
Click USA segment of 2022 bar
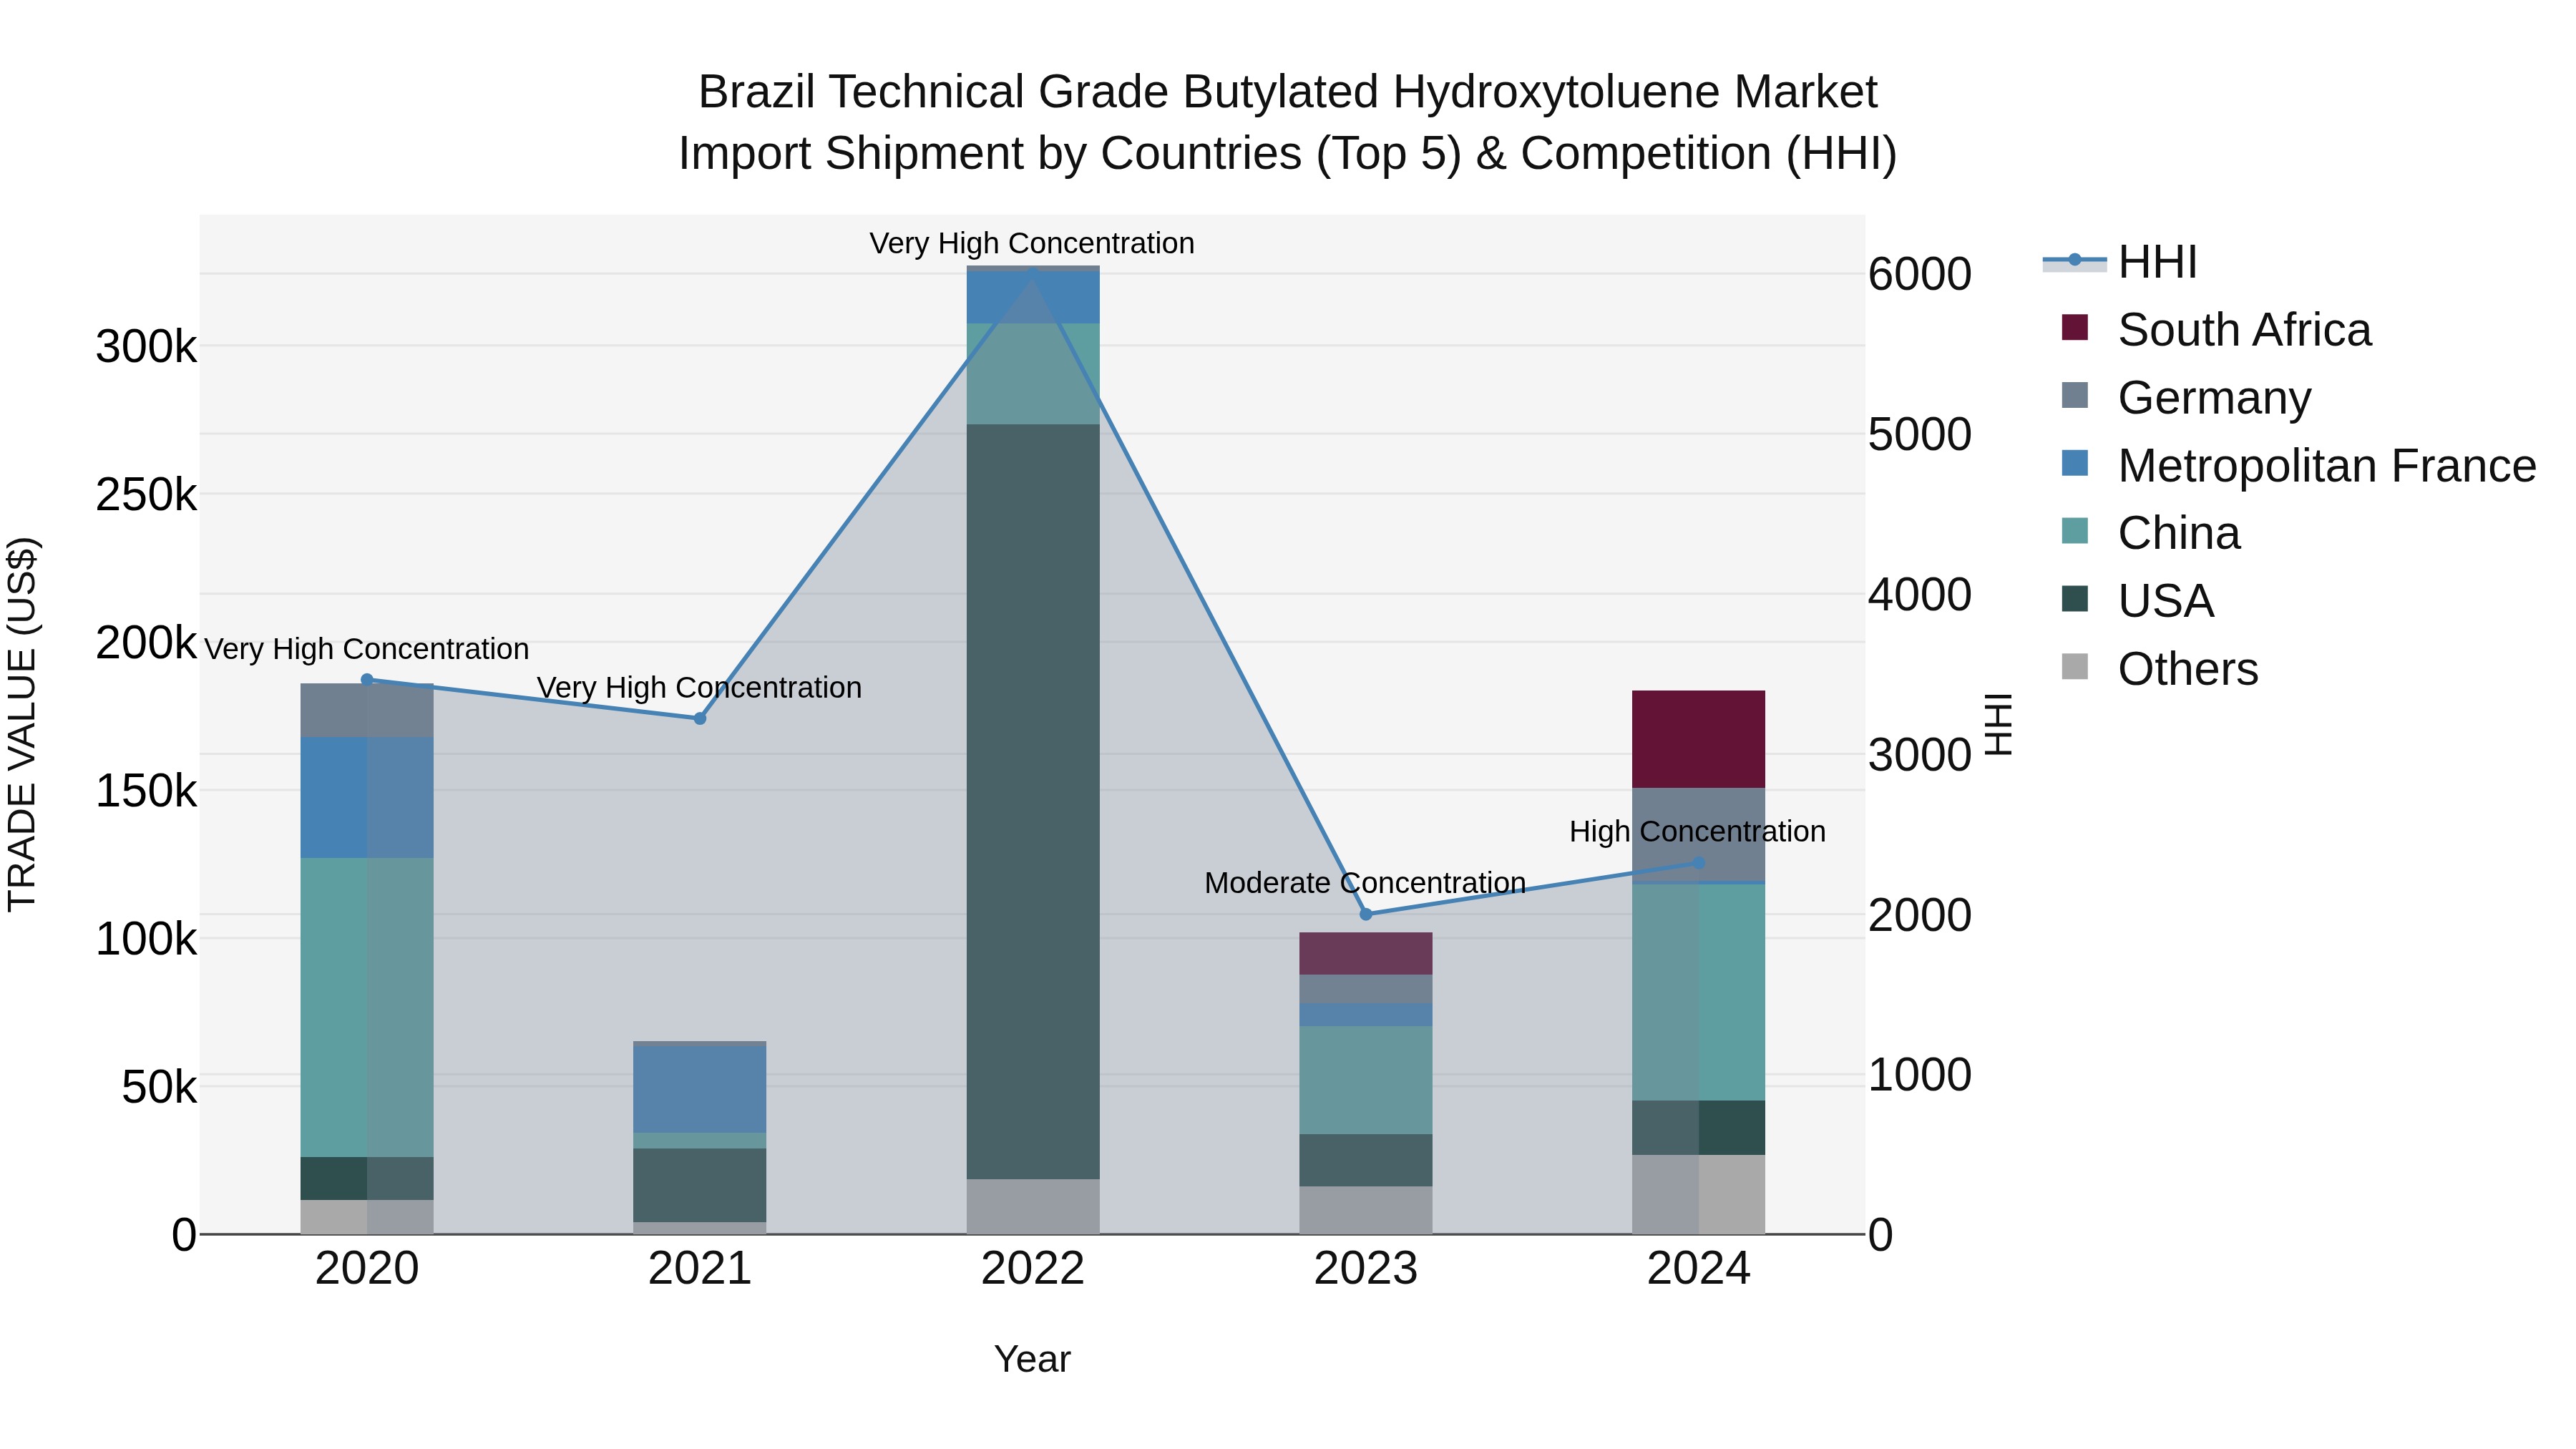tap(1033, 802)
